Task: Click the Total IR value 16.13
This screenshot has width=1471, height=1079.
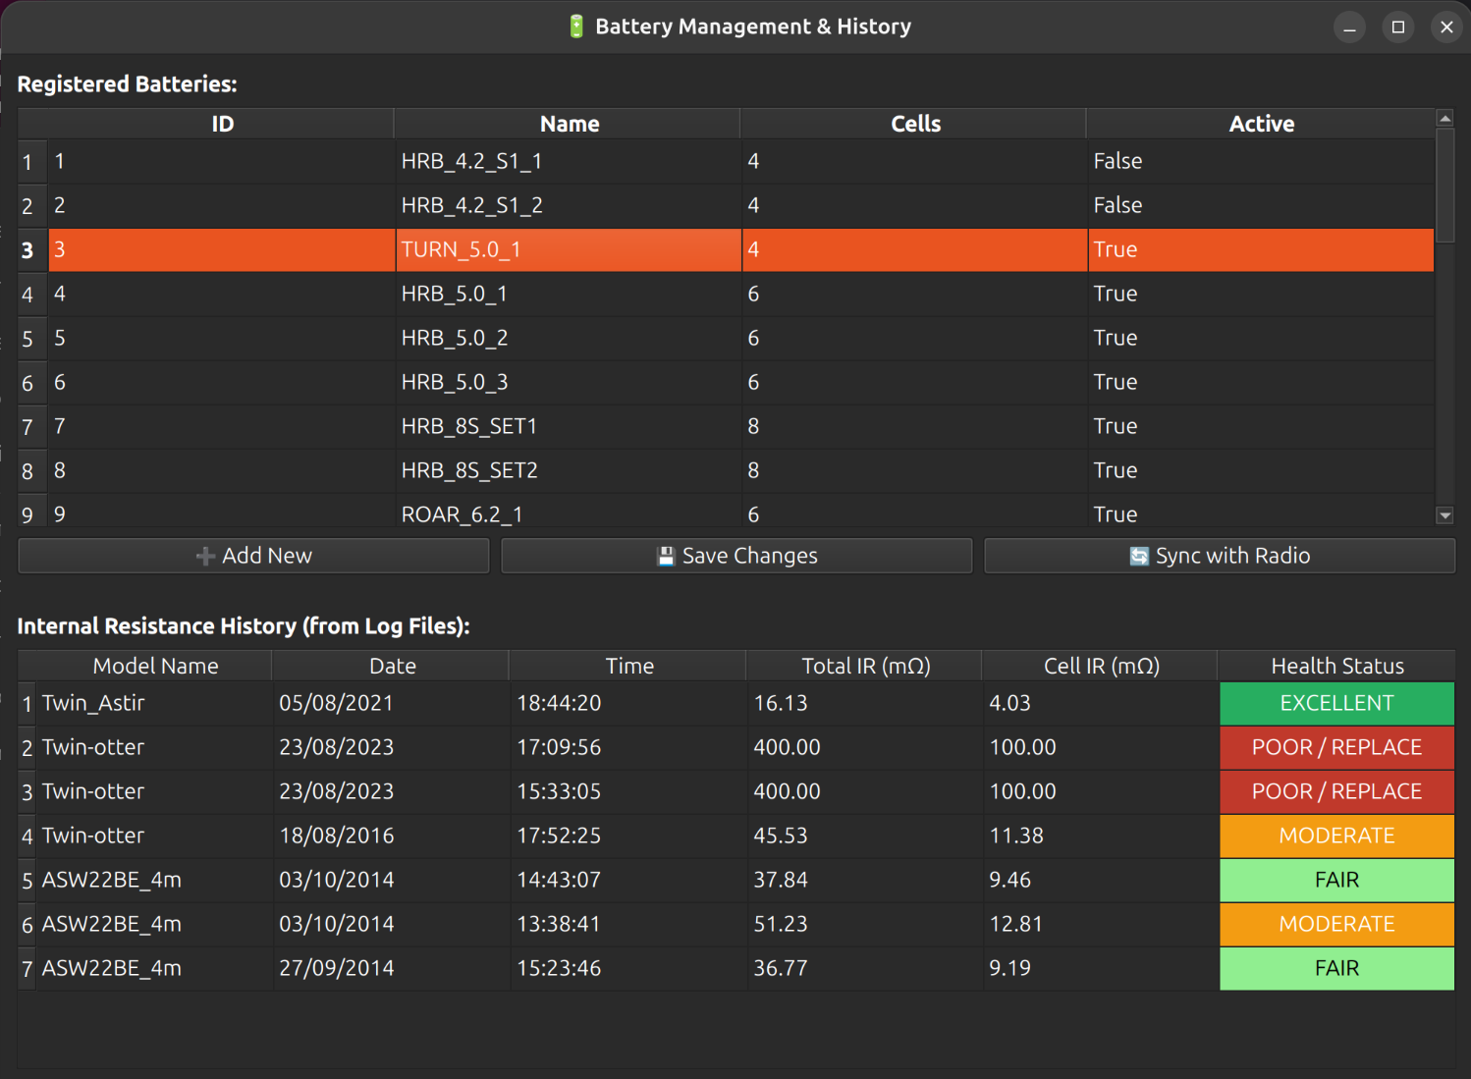Action: tap(865, 703)
